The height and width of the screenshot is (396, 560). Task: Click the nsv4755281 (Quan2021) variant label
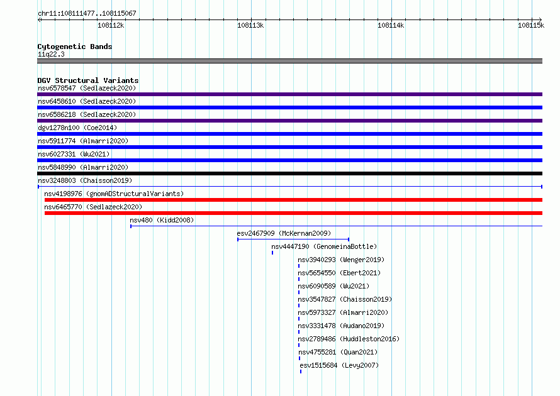click(x=338, y=352)
